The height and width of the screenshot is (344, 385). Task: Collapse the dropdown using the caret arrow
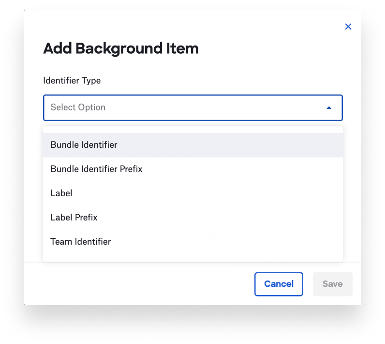pos(329,108)
